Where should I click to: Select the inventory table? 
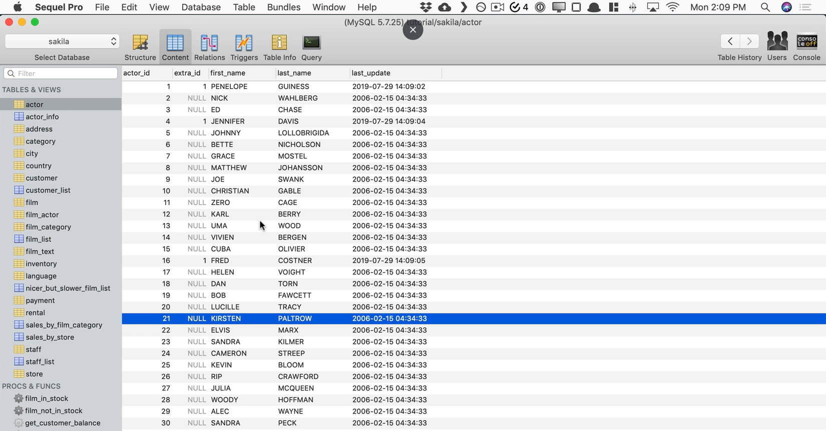(61, 263)
